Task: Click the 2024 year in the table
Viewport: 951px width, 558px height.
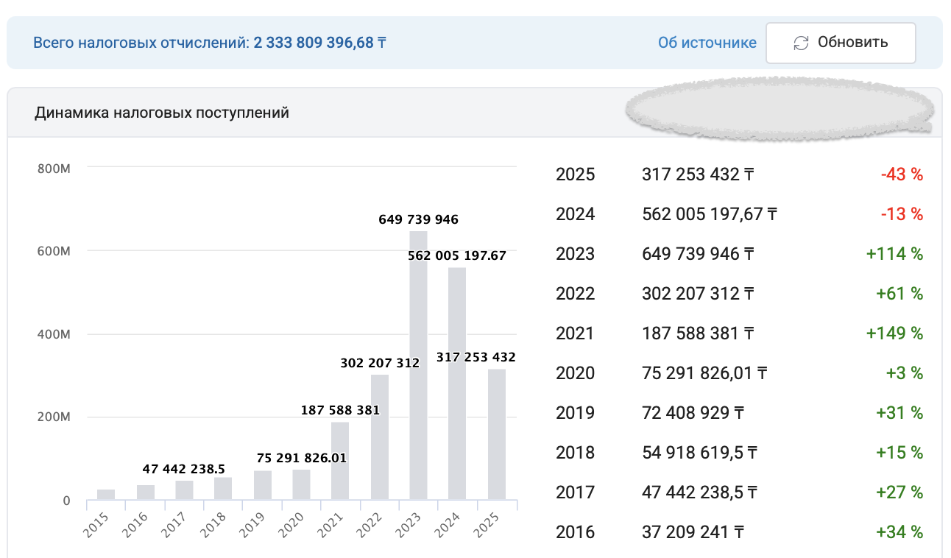Action: coord(575,214)
